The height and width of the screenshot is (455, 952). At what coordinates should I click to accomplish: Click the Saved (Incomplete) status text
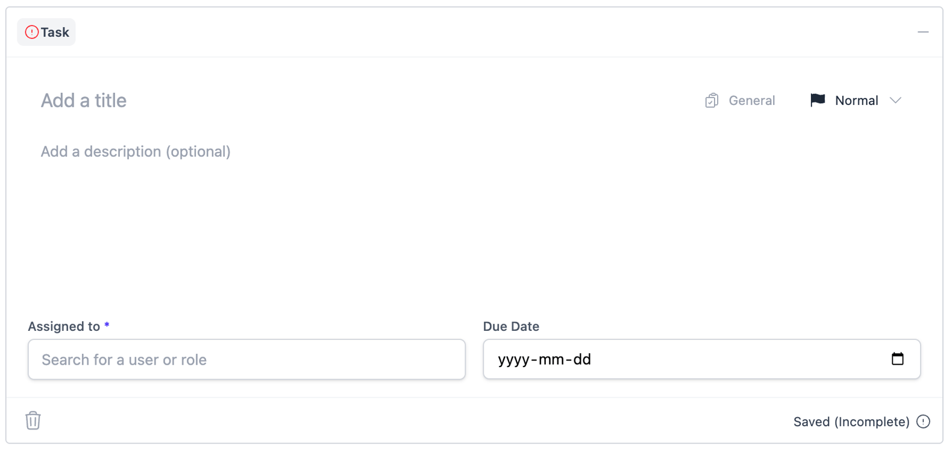click(851, 422)
